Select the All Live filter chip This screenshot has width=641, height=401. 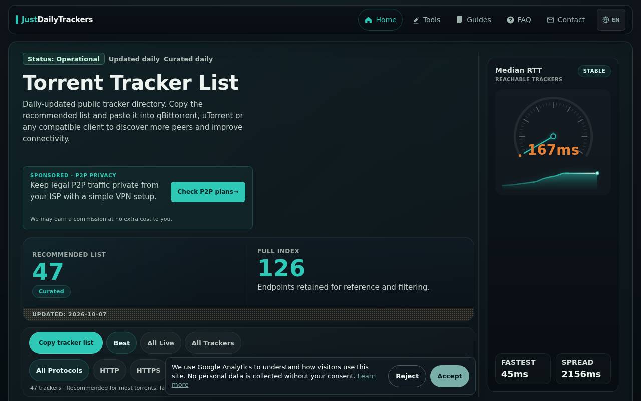coord(160,343)
